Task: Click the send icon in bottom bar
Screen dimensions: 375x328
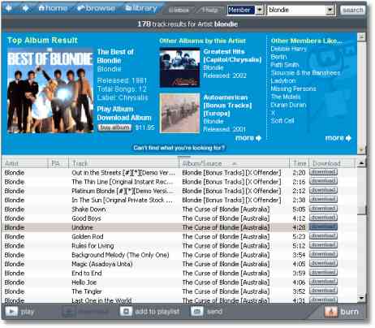Action: click(196, 312)
